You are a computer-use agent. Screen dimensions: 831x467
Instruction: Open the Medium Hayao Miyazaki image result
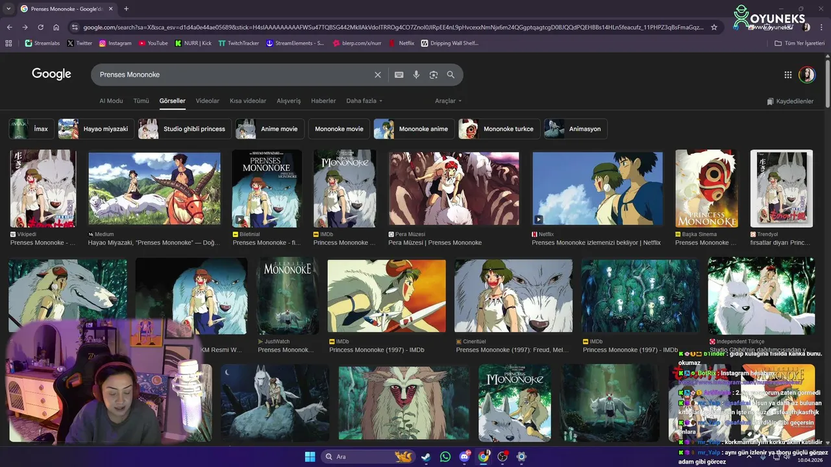point(155,188)
